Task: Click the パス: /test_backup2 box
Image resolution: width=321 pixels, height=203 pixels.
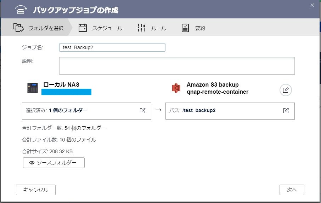Action: pos(230,111)
